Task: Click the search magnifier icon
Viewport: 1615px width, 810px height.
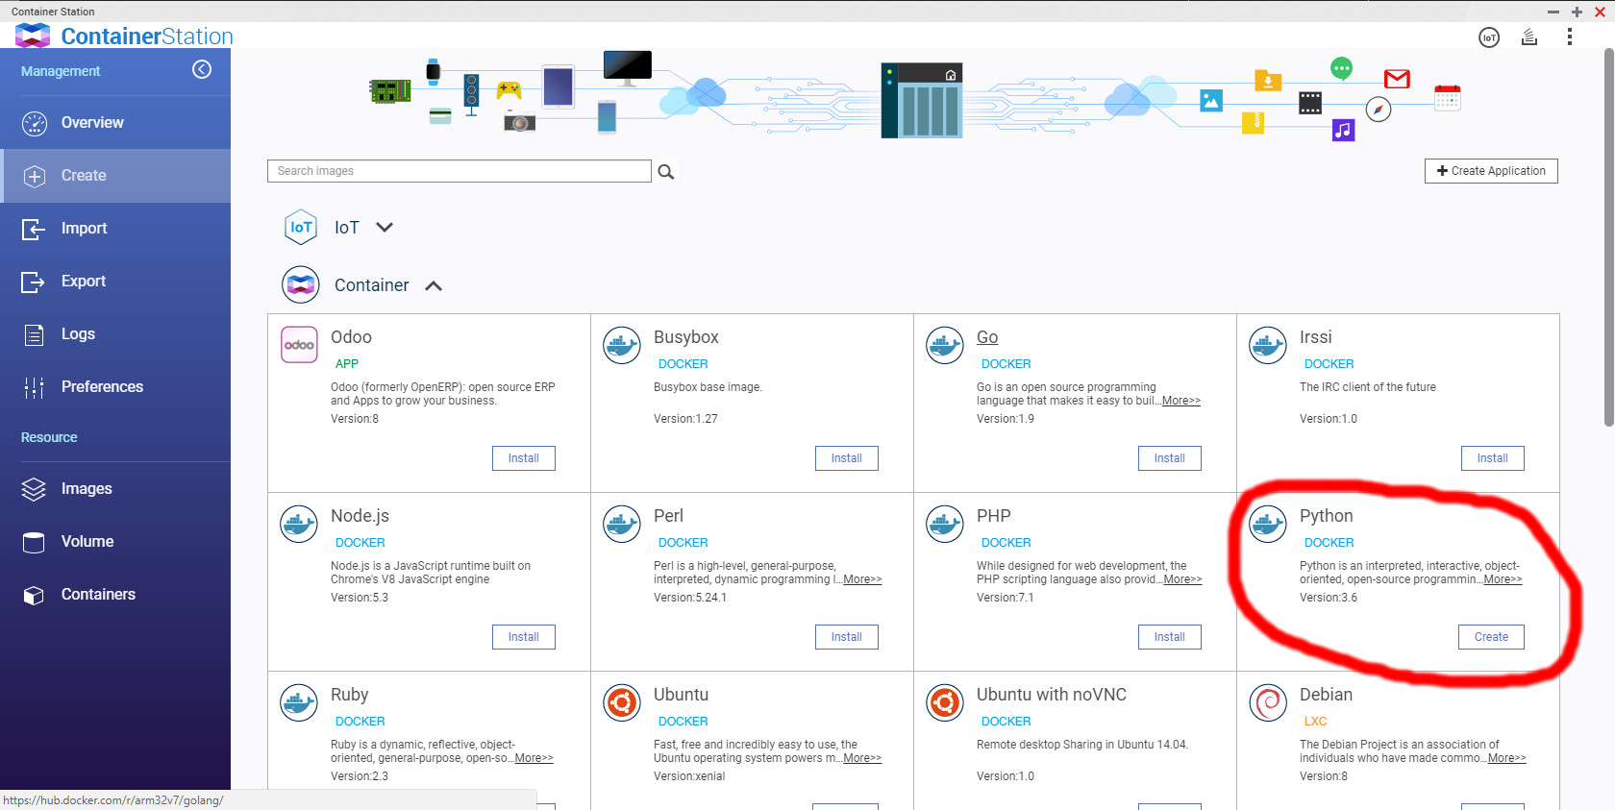Action: (x=665, y=172)
